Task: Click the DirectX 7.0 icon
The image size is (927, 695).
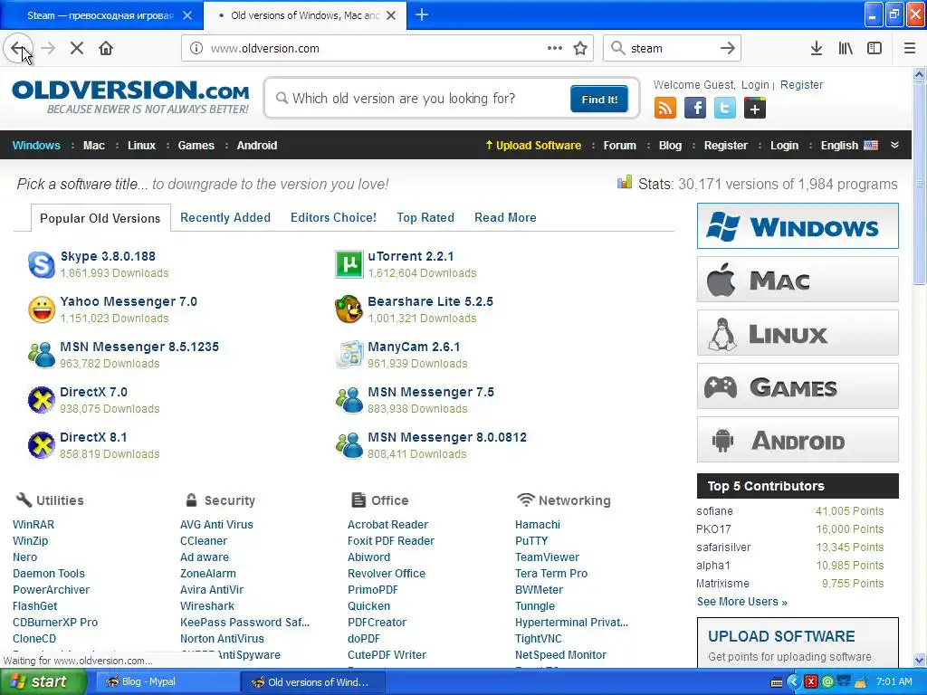Action: click(42, 400)
